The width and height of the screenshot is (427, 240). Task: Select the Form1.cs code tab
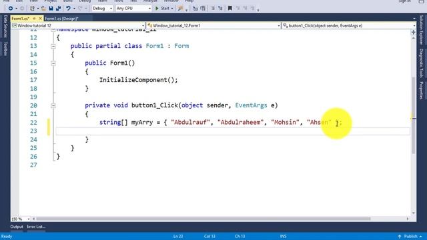[x=20, y=19]
